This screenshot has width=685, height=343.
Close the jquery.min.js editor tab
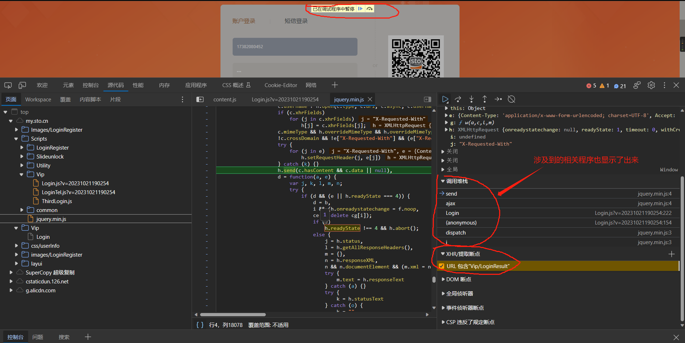pyautogui.click(x=370, y=99)
